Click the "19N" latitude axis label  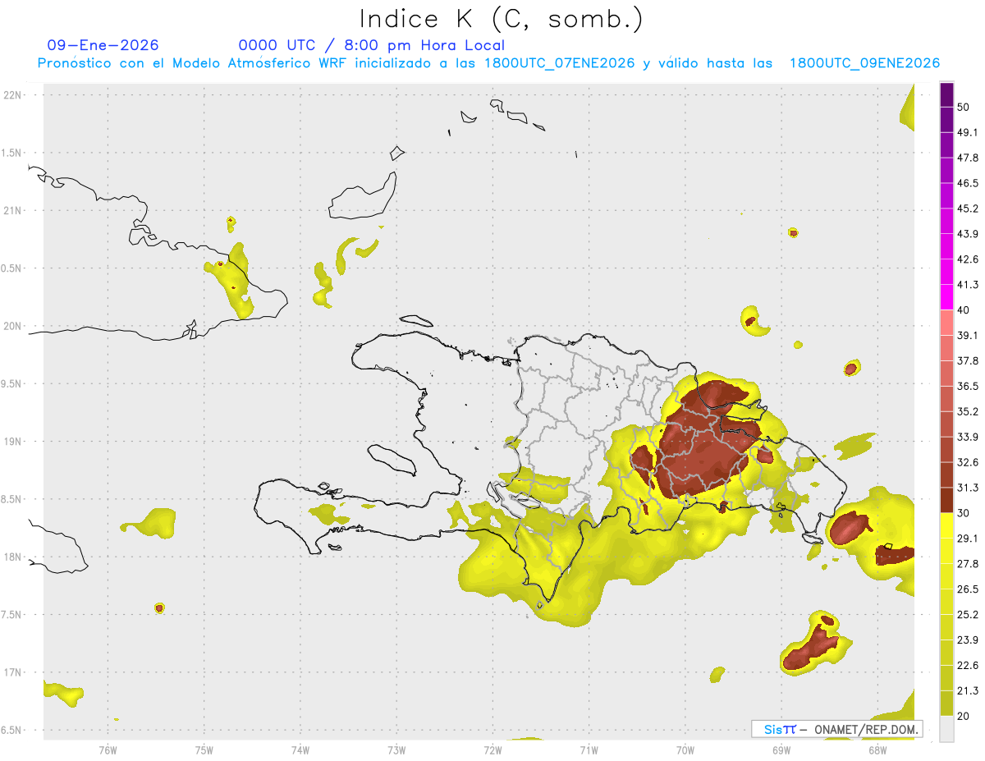[x=14, y=442]
